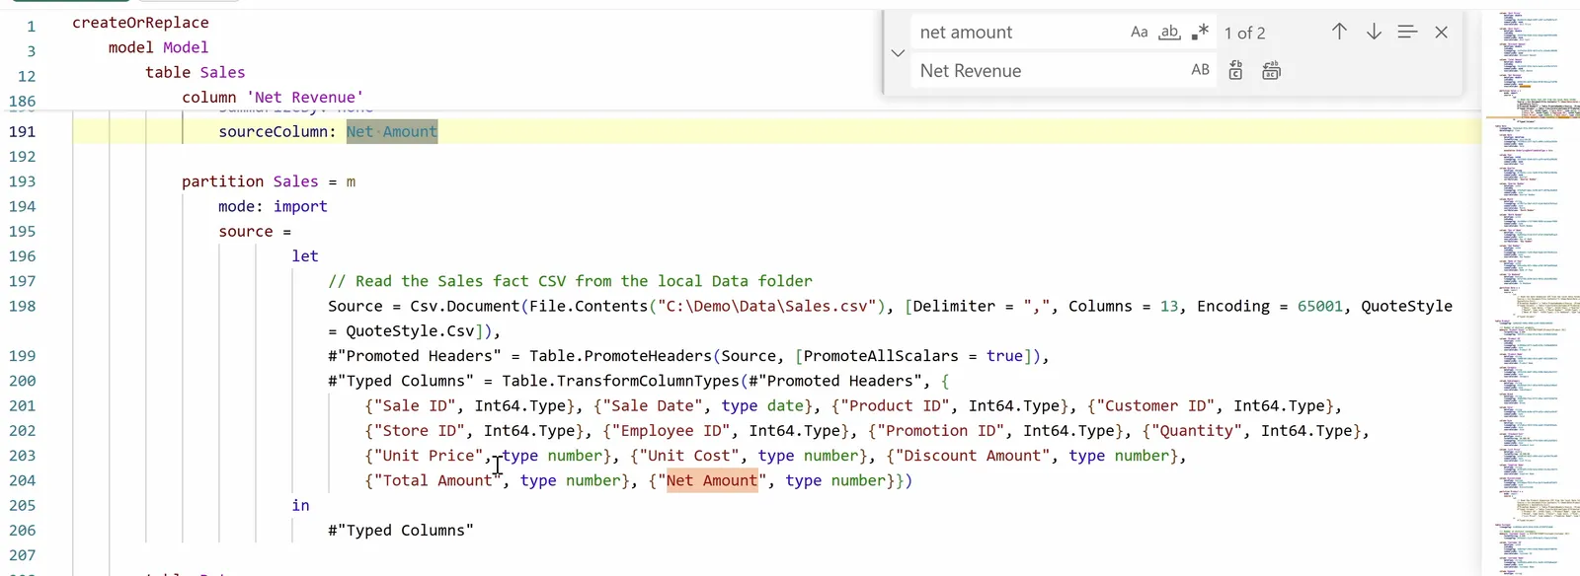Collapse the replace row chevron
The width and height of the screenshot is (1580, 576).
898,52
